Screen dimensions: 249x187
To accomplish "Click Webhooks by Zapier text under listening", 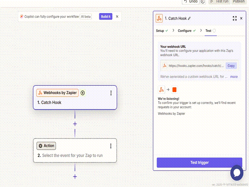I will 171,113.
